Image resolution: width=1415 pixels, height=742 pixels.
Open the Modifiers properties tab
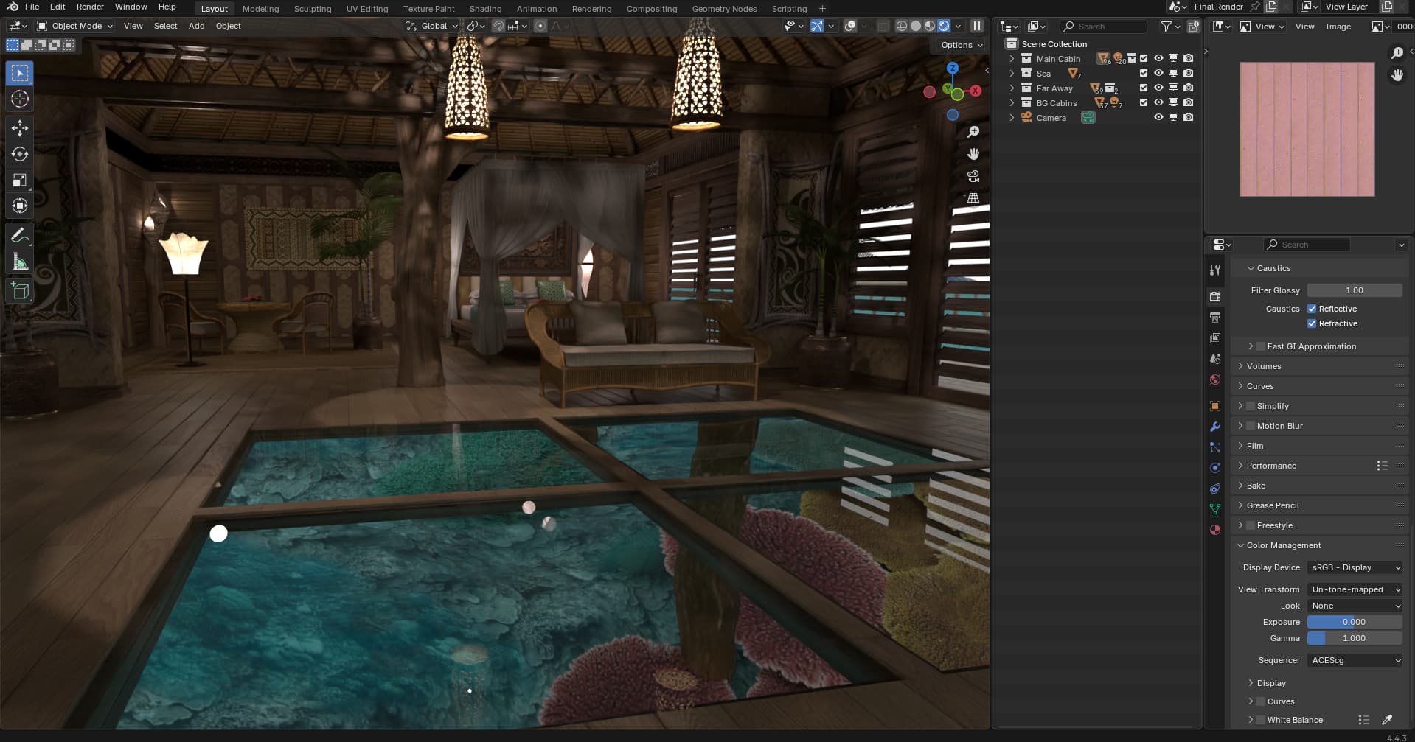tap(1215, 427)
